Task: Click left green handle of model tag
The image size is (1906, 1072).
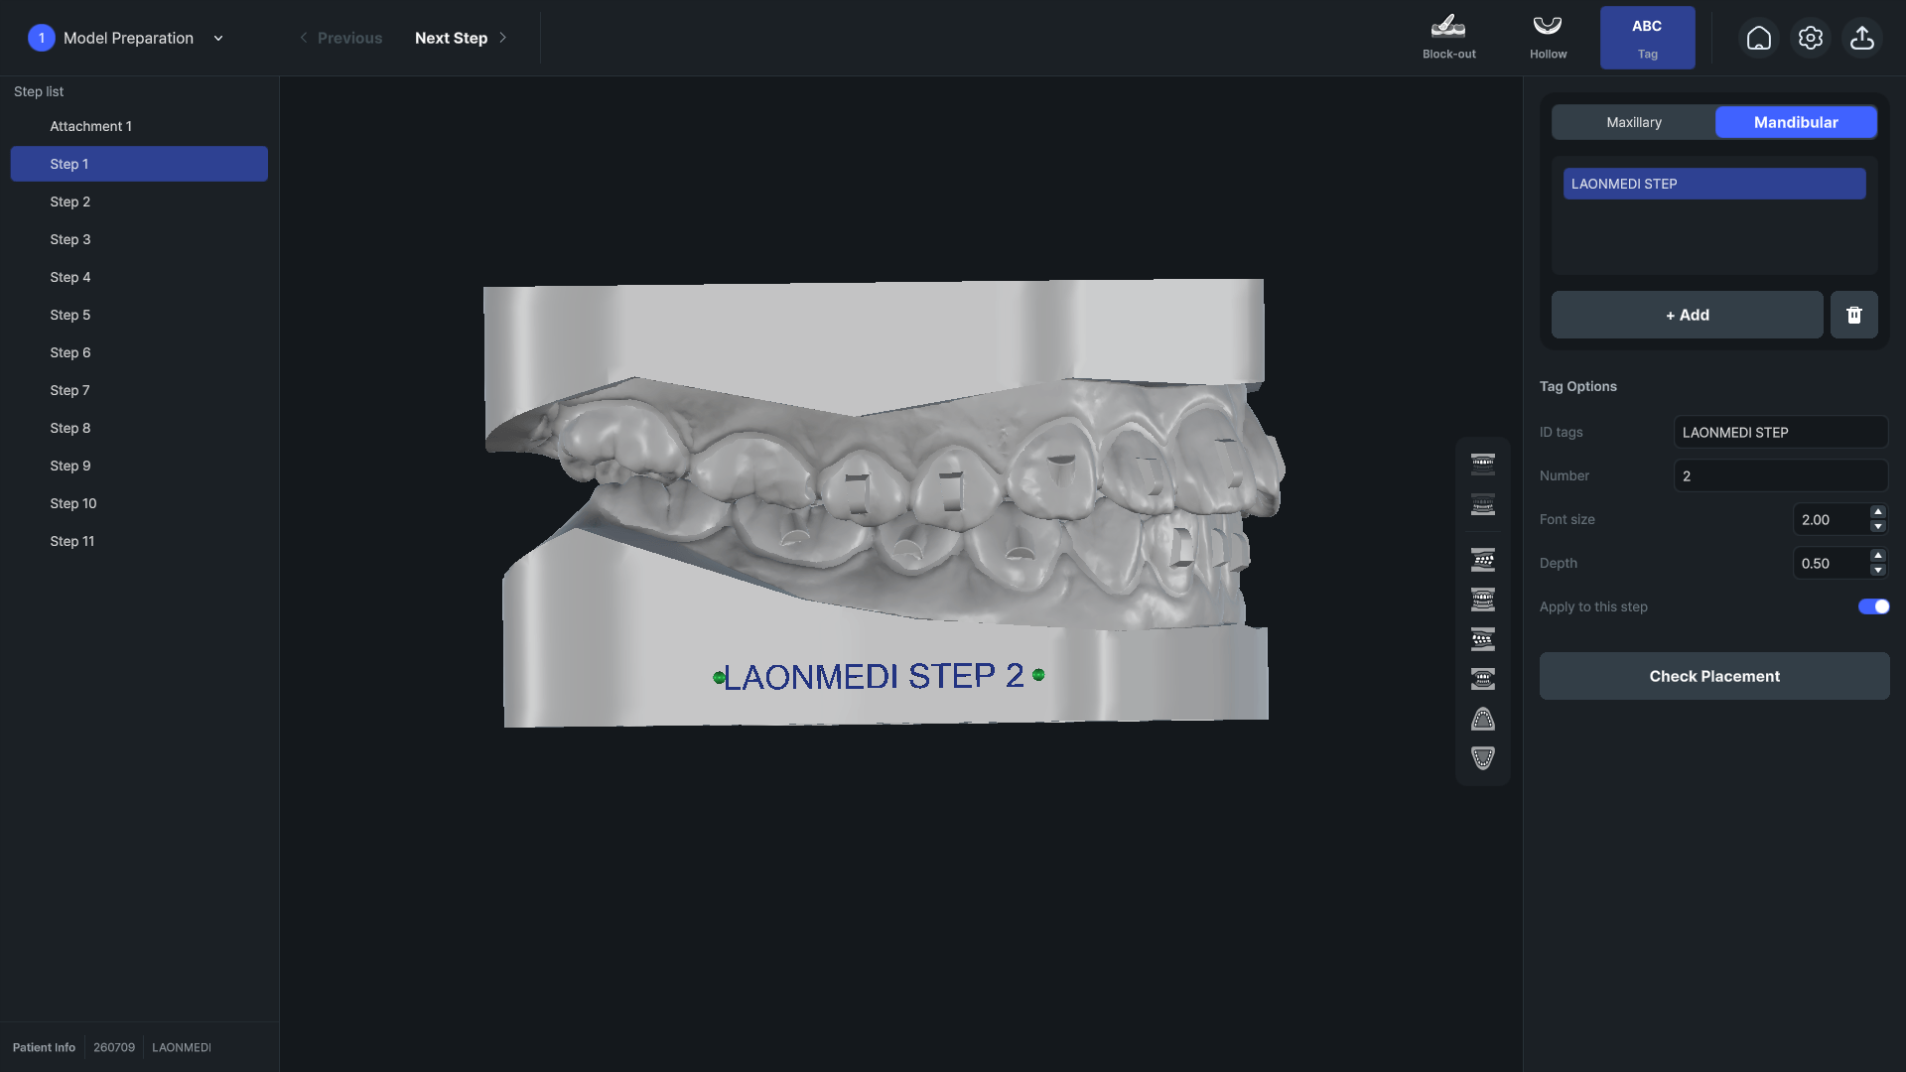Action: coord(719,678)
